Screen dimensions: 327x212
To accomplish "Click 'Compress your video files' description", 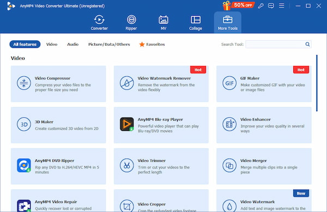I will [63, 87].
